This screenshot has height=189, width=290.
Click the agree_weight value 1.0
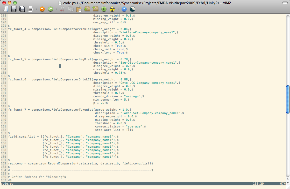coord(125,110)
